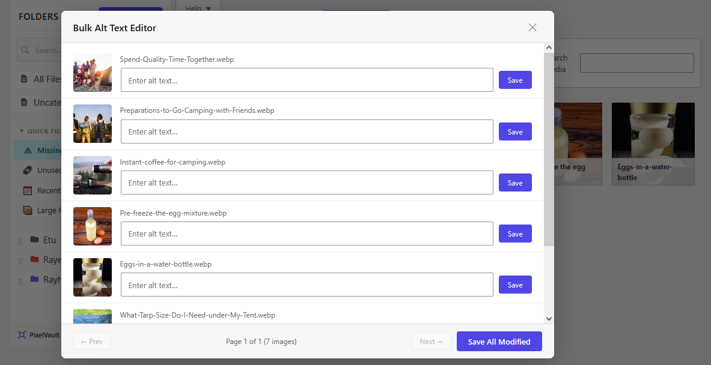Click the Pre-freeze-the-egg-mixture.webp filename
The width and height of the screenshot is (711, 365).
173,213
